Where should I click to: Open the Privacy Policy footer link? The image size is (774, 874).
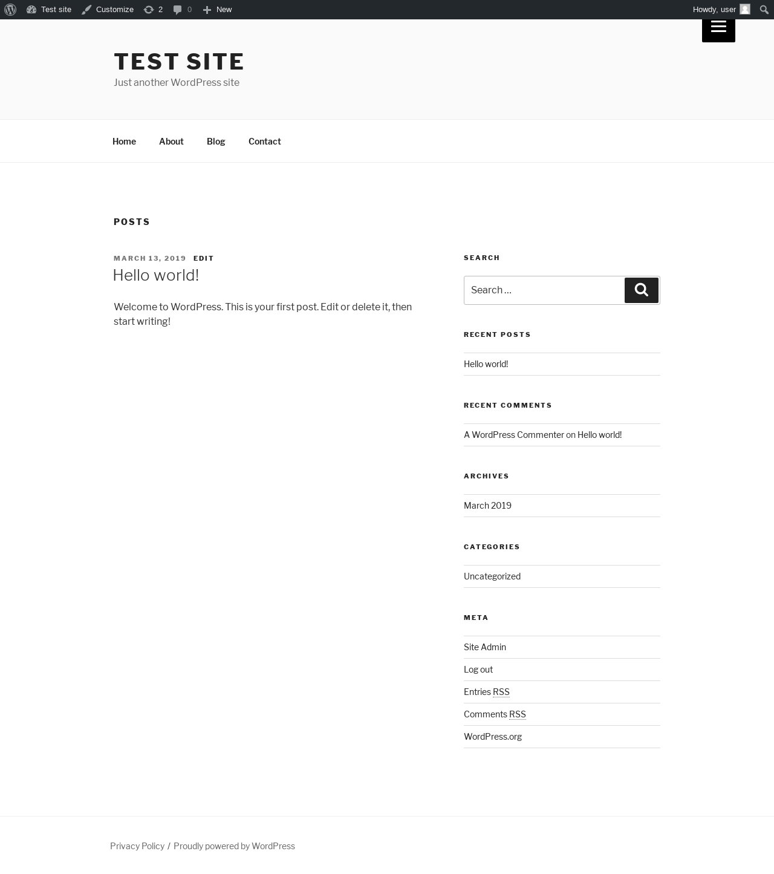[x=137, y=846]
